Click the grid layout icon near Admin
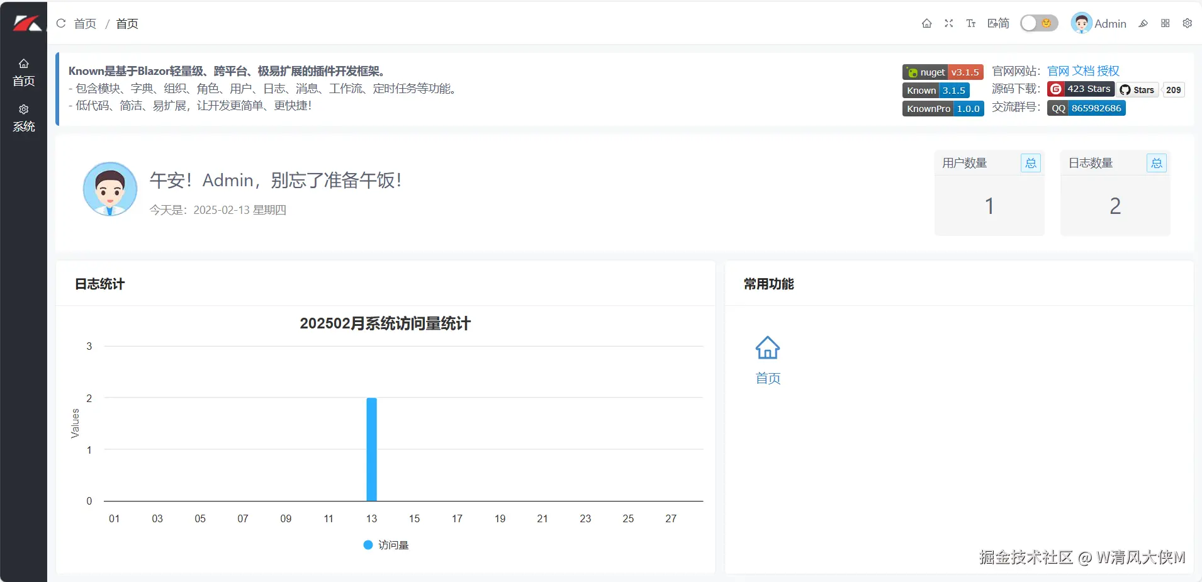 tap(1165, 23)
